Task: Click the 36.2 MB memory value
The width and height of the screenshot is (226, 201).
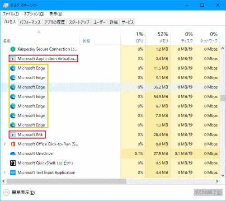Action: pos(160,87)
